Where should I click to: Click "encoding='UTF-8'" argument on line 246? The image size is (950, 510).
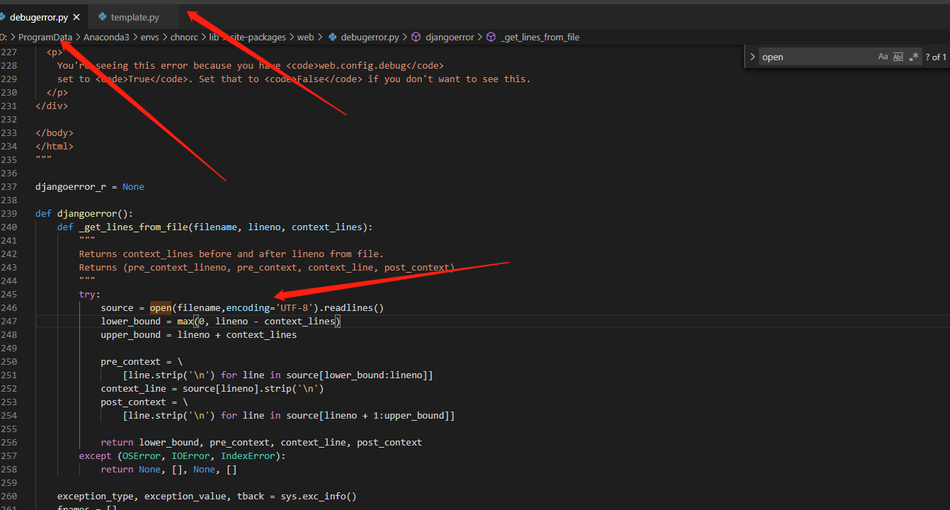point(270,307)
